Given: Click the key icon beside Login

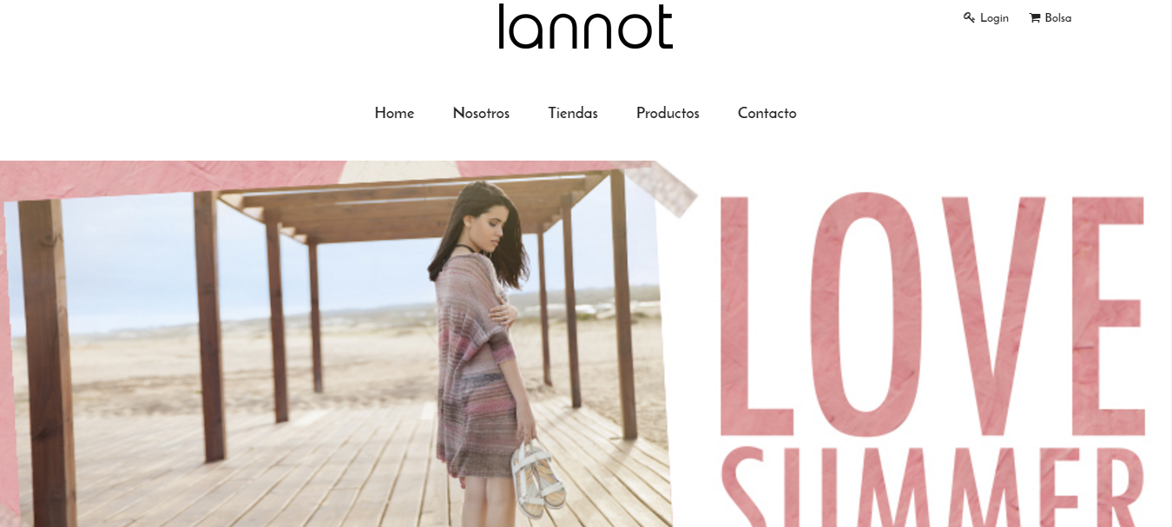Looking at the screenshot, I should (x=970, y=17).
